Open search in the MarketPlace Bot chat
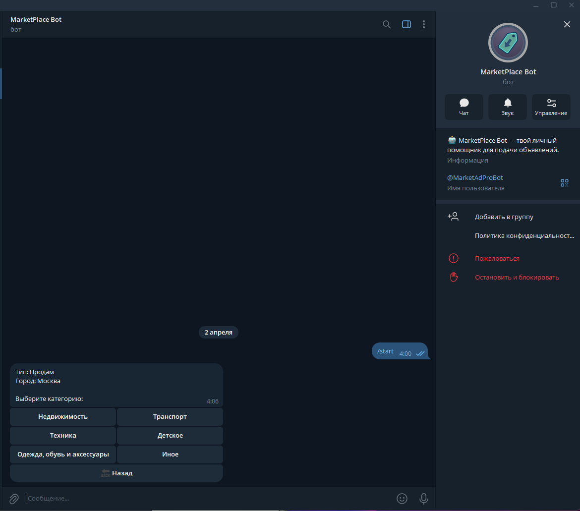Viewport: 580px width, 511px height. [387, 24]
